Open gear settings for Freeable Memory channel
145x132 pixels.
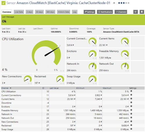[x=131, y=110]
